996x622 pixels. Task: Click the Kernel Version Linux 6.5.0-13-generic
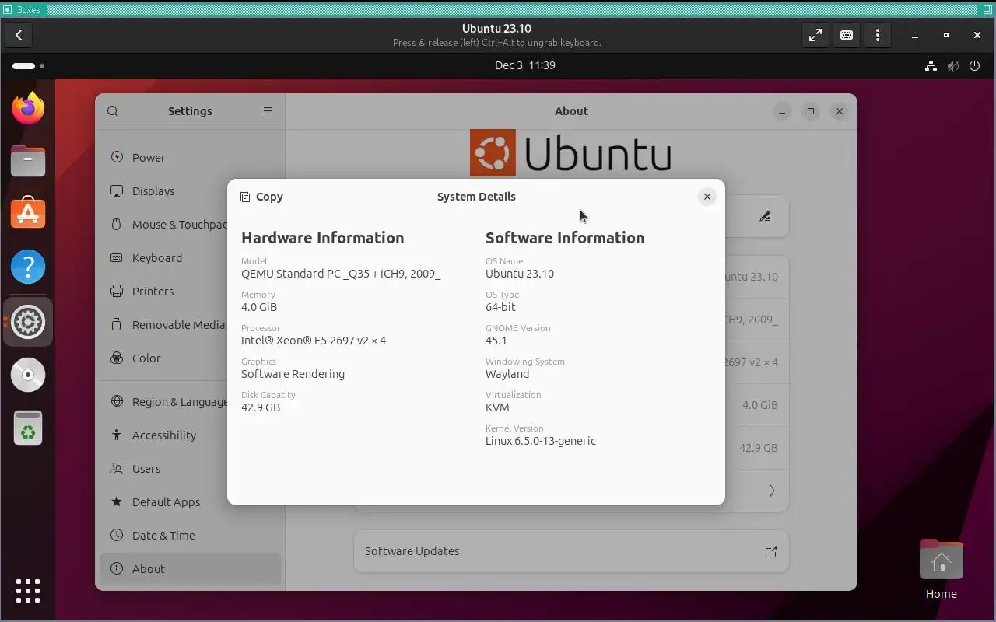[x=541, y=441]
